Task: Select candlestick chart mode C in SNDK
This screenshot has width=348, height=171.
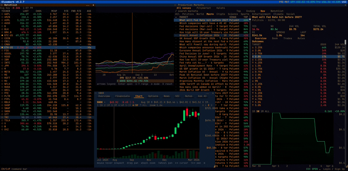Action: pyautogui.click(x=209, y=105)
